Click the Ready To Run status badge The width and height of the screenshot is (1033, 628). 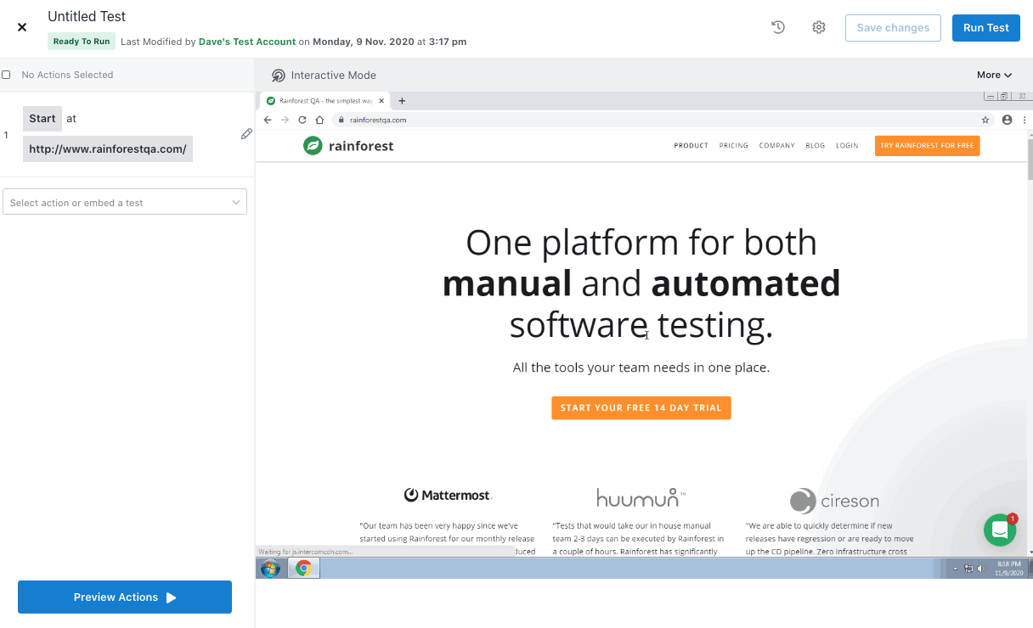click(82, 42)
